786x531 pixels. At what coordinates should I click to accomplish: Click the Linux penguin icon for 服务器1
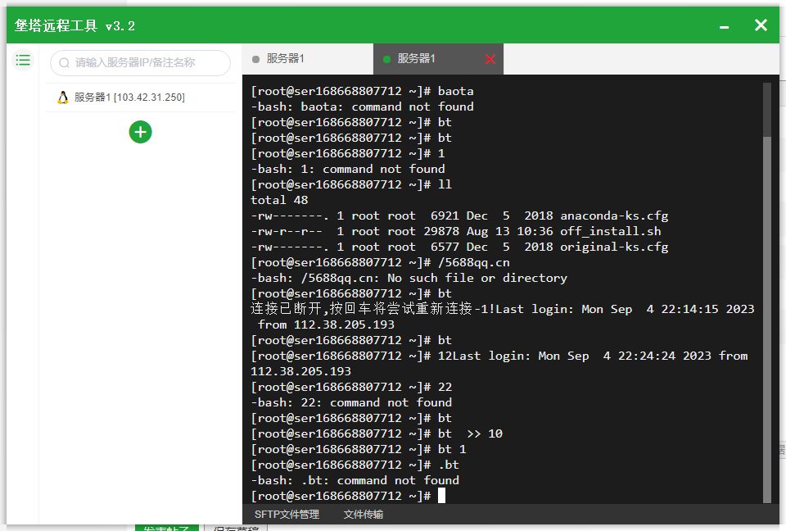63,98
